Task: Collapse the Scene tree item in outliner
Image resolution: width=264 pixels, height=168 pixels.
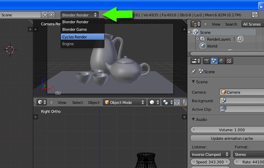Action: pyautogui.click(x=189, y=32)
